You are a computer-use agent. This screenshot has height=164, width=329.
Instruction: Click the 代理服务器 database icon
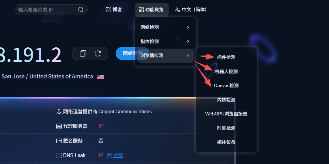[x=59, y=126]
